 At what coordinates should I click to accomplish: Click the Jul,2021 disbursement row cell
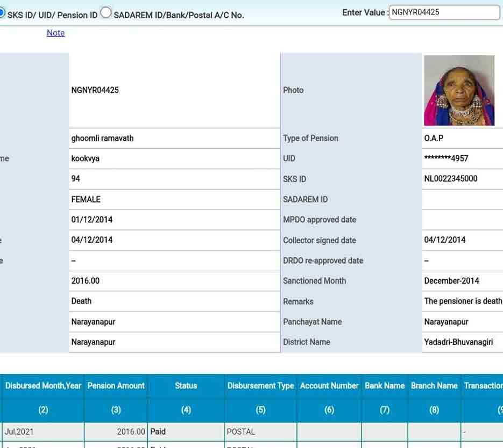(x=19, y=431)
